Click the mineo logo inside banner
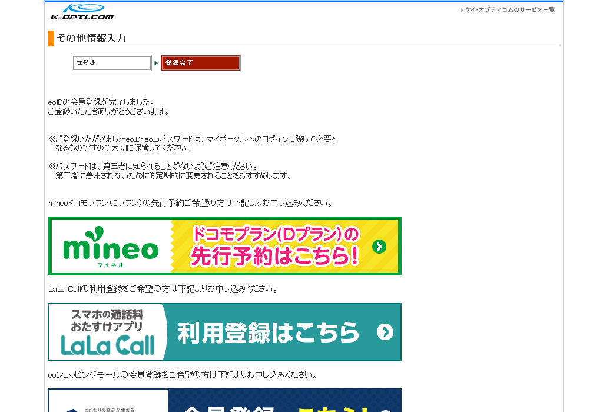Viewport: 603px width, 412px height. pos(111,247)
